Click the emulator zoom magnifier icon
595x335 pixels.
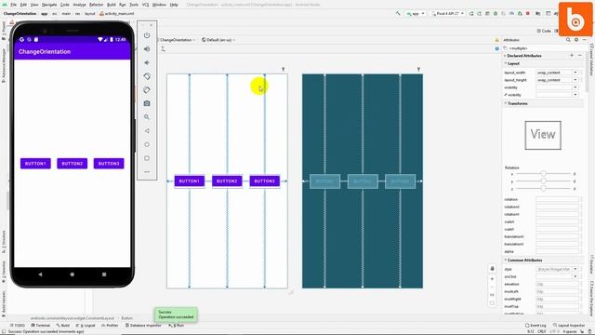(147, 117)
